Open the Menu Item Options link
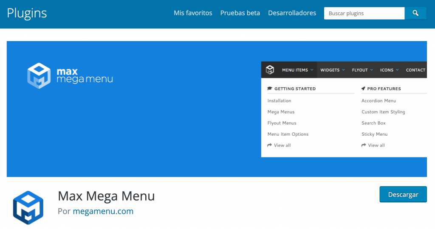This screenshot has width=435, height=229. click(288, 134)
